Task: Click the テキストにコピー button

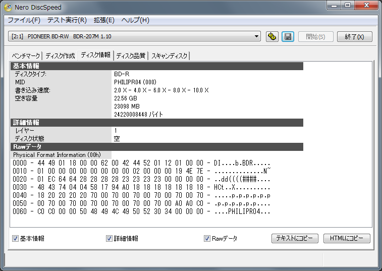Action: pyautogui.click(x=295, y=238)
